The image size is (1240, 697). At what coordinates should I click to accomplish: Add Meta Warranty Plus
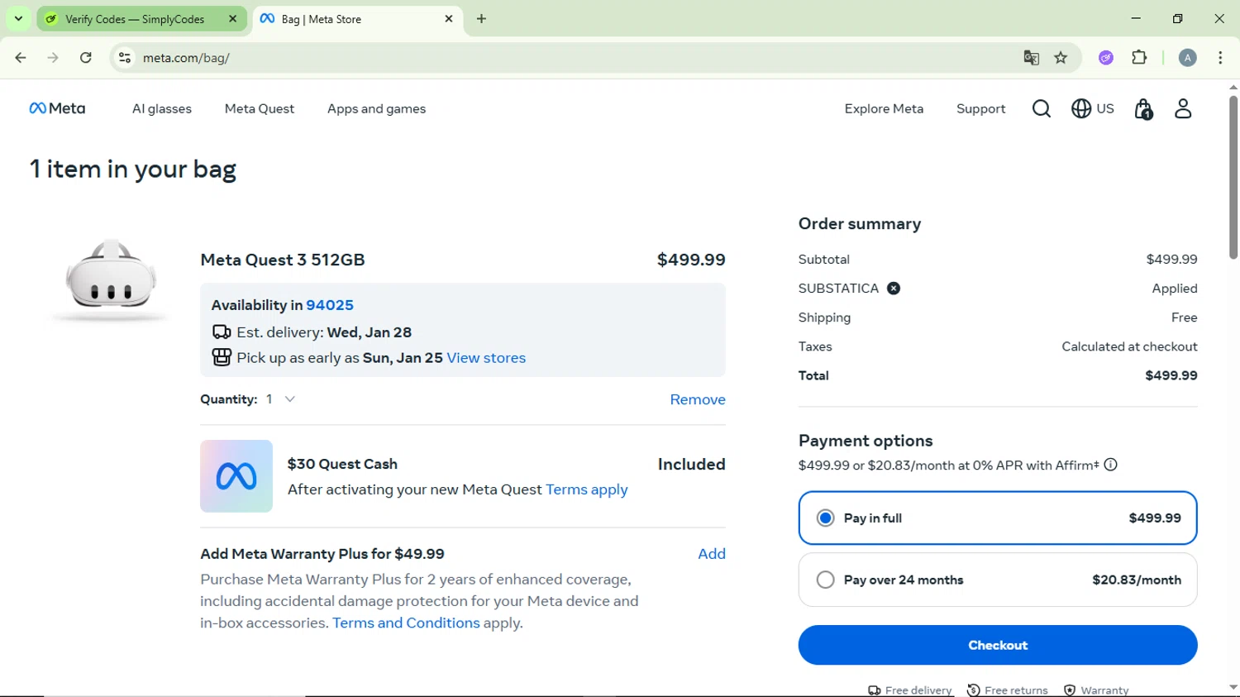point(711,554)
